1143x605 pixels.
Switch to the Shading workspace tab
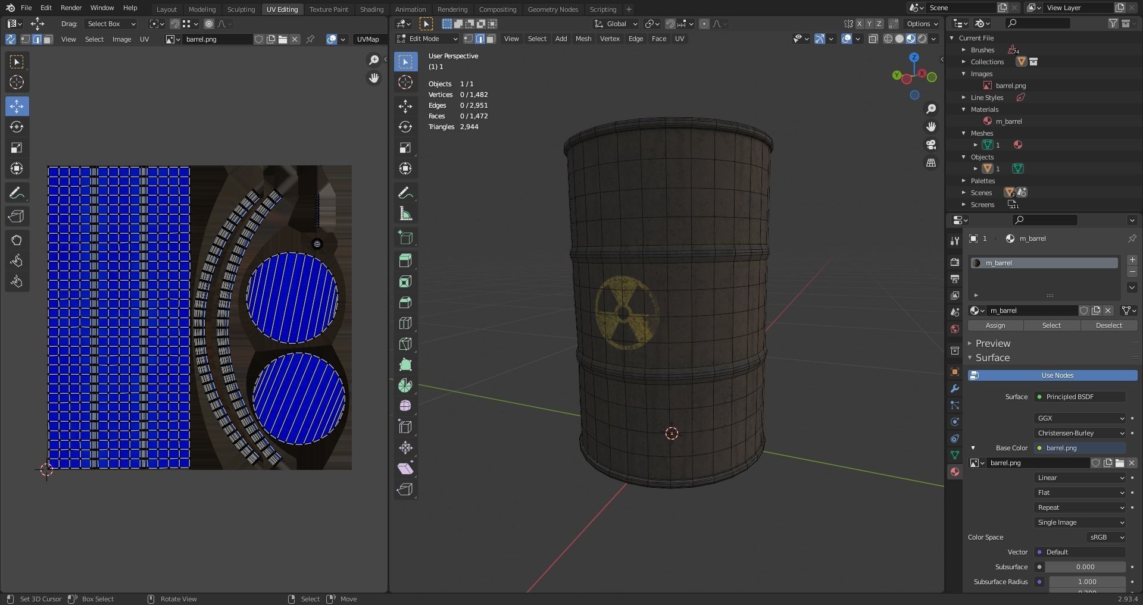tap(371, 9)
